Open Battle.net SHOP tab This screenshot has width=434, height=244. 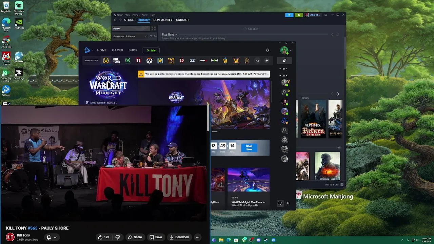pos(133,50)
